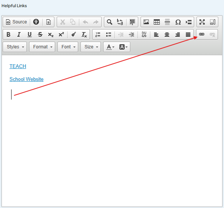Click the Undo arrow
Viewport: 224px width, 208px height.
coord(85,22)
